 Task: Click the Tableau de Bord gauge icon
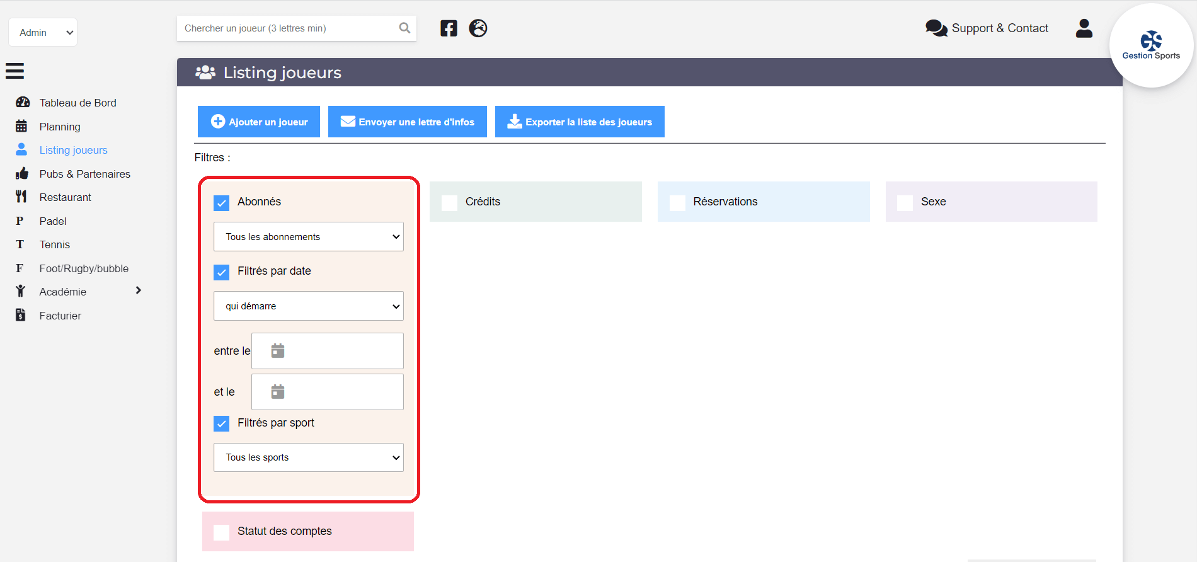(23, 102)
